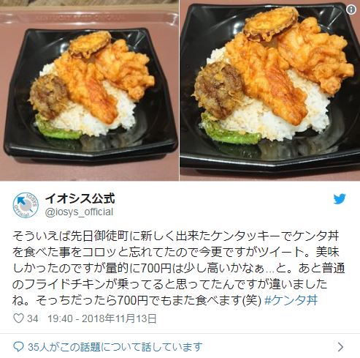Image resolution: width=360 pixels, height=358 pixels.
Task: Open the right food photo
Action: (x=270, y=90)
